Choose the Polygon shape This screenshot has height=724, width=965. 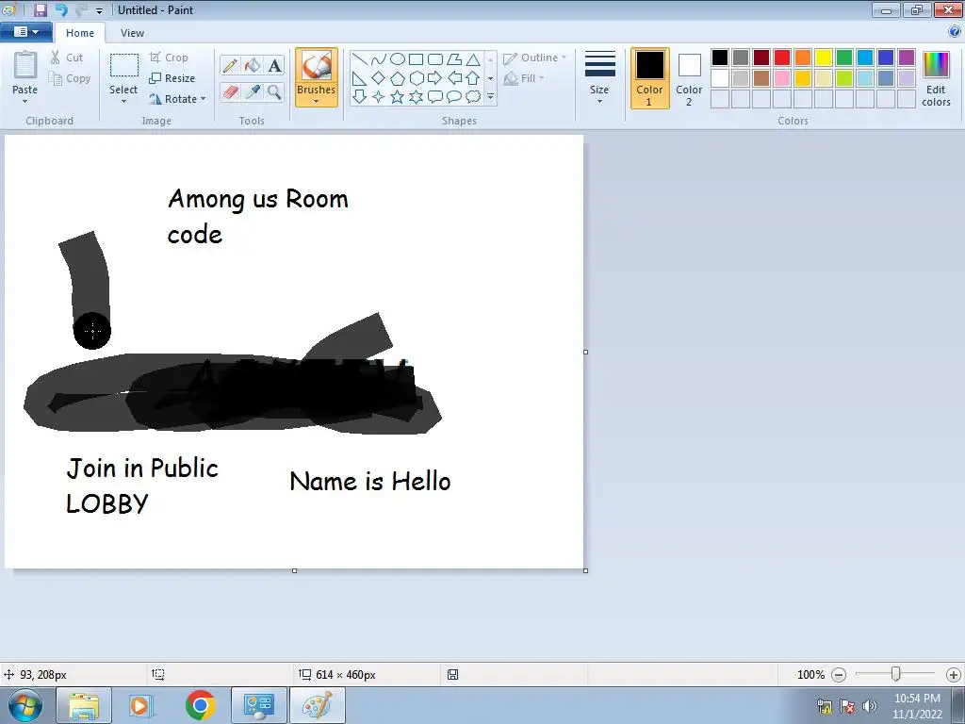click(x=454, y=59)
